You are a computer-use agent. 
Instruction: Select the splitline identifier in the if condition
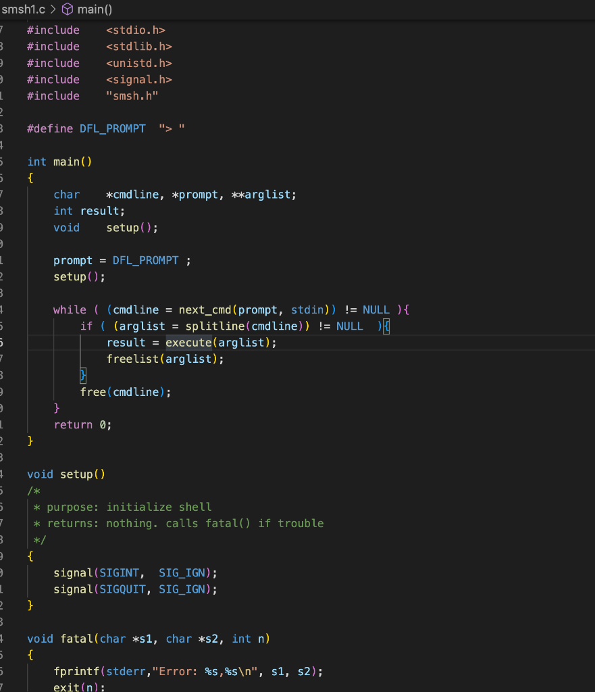coord(216,326)
